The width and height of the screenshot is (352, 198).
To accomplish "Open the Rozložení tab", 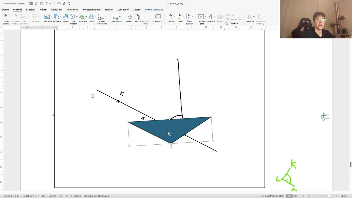I will [56, 10].
